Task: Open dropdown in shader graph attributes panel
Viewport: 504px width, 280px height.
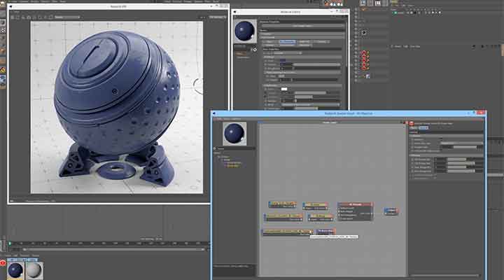Action: [x=461, y=143]
